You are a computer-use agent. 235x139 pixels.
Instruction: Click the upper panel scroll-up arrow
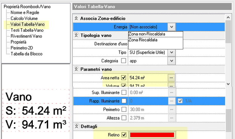point(228,17)
